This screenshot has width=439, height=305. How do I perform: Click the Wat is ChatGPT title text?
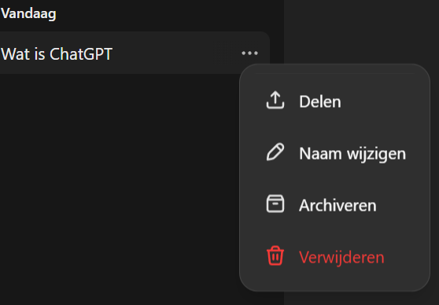[57, 53]
